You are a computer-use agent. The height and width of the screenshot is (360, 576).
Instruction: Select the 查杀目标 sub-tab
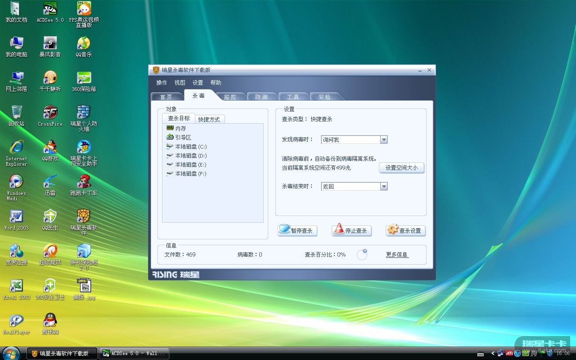click(179, 118)
